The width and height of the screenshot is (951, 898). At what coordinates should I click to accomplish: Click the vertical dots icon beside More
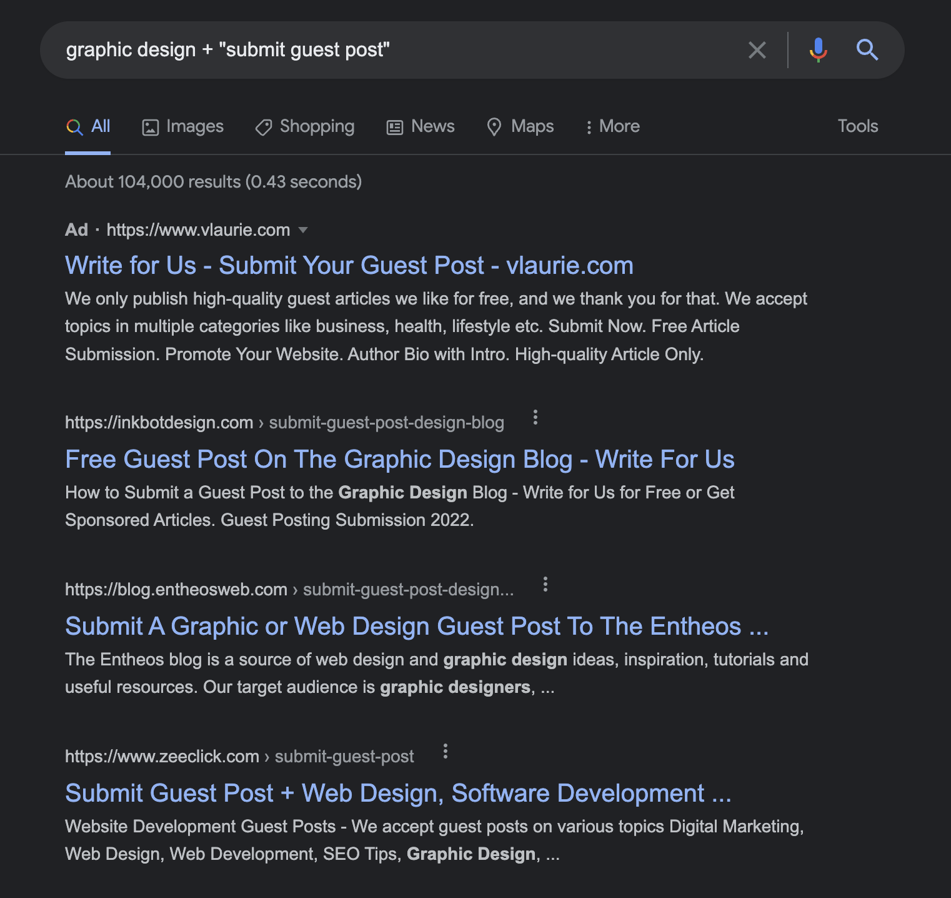589,128
